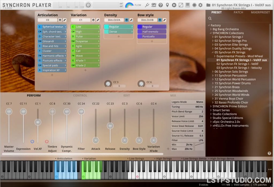Click the resize window arrows icon
Viewport: 274px width, 187px height.
181,5
